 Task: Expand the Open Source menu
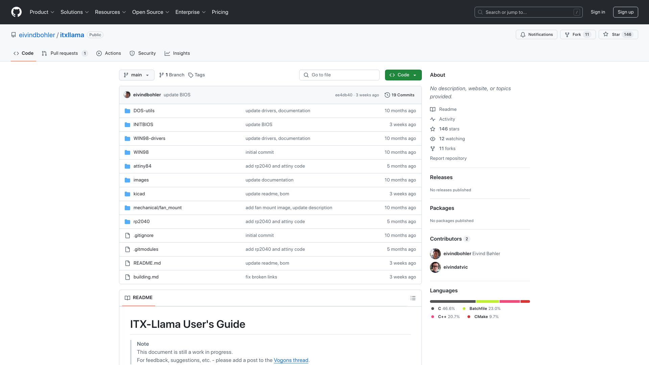pos(151,12)
